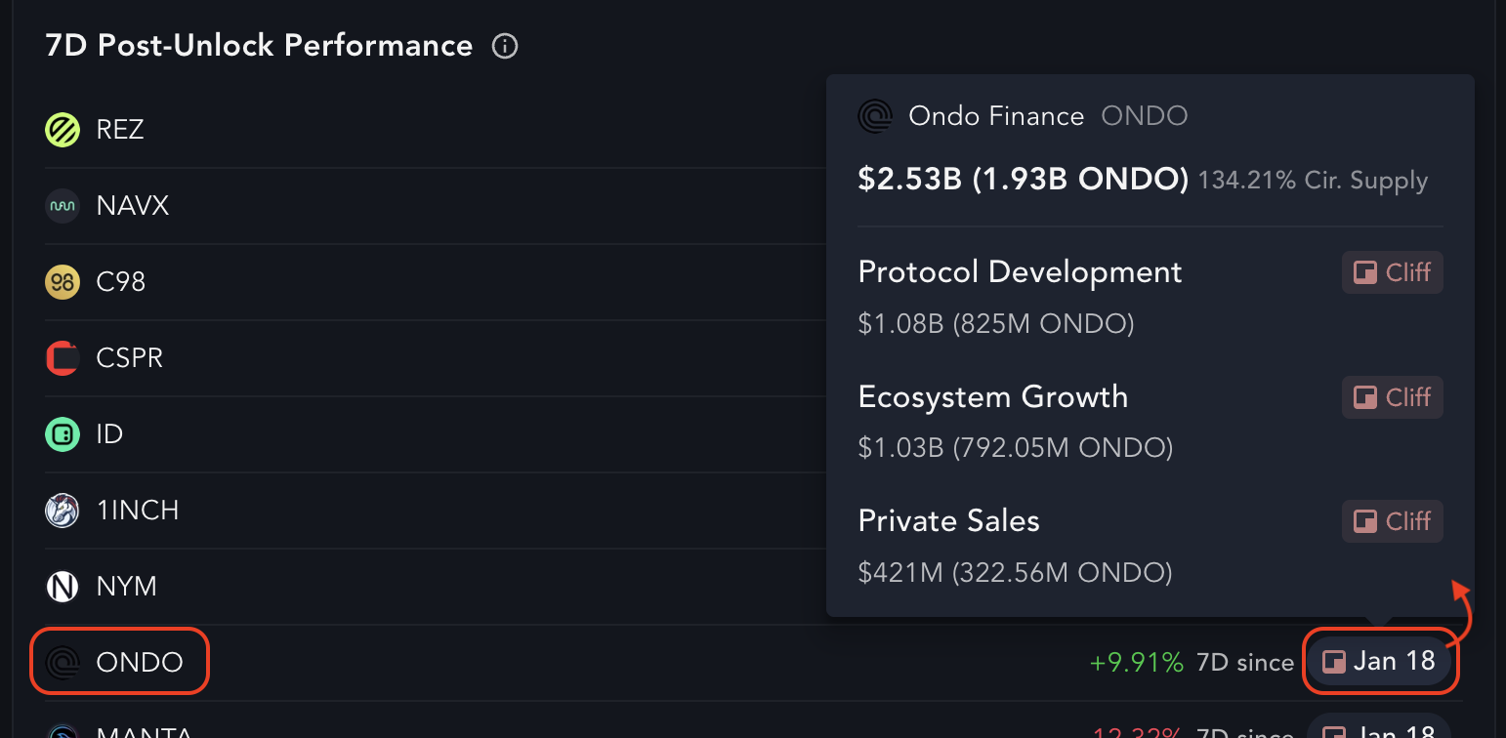The height and width of the screenshot is (738, 1506).
Task: Click the $1.03B (792.05M ONDO) amount
Action: click(x=1016, y=448)
